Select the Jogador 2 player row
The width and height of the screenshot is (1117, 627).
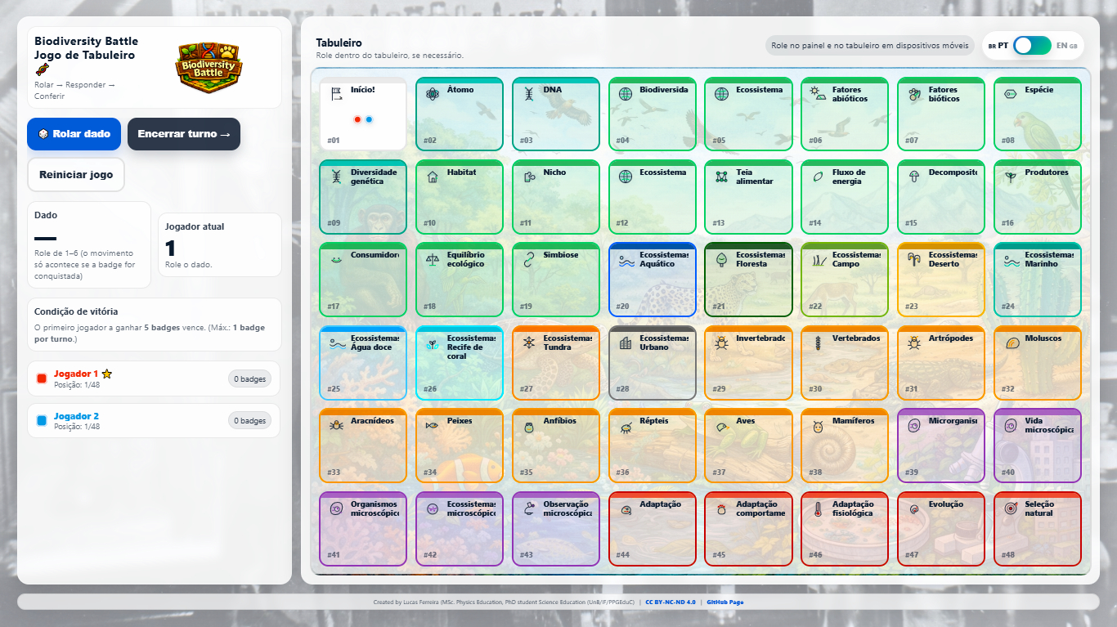[154, 421]
